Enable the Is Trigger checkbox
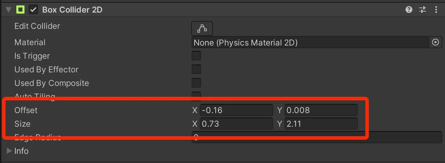445x163 pixels. pos(196,56)
